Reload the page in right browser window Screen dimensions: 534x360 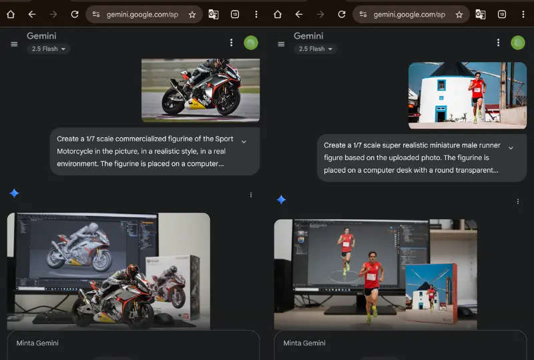tap(342, 14)
